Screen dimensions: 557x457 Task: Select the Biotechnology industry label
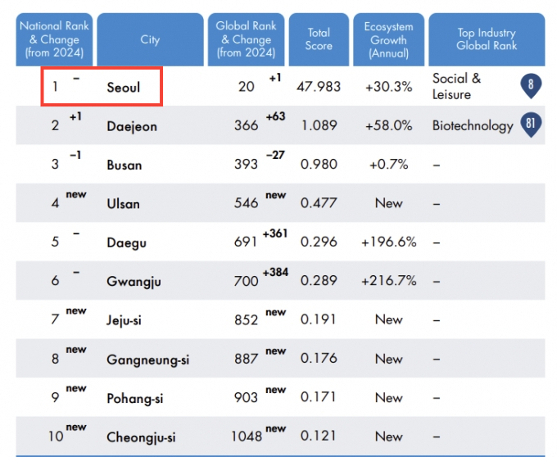[x=473, y=125]
